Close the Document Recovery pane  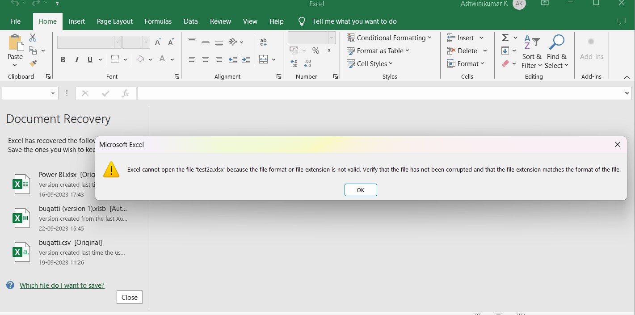point(130,297)
